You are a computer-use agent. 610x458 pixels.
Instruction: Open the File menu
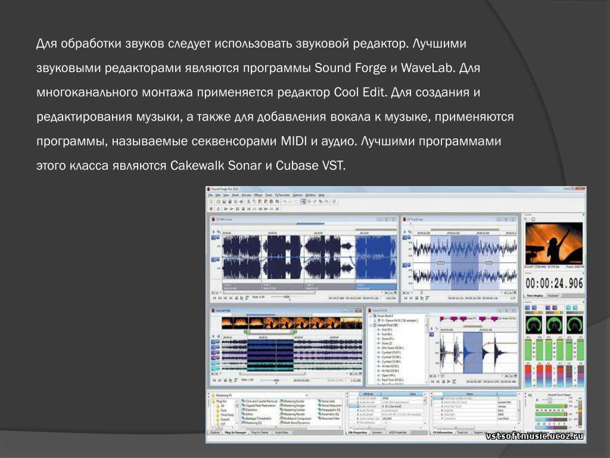pos(210,195)
